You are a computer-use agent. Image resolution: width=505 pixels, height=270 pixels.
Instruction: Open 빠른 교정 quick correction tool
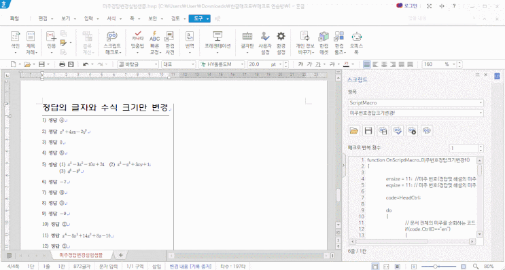pyautogui.click(x=154, y=43)
